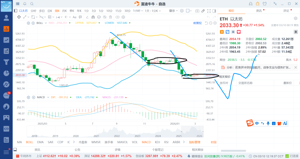The width and height of the screenshot is (300, 159).
Task: Click the 指标管理 indicator management link
Action: click(x=194, y=142)
